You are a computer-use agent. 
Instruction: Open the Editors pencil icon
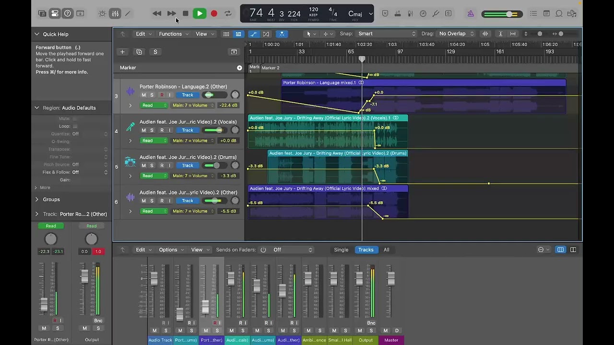click(x=128, y=13)
